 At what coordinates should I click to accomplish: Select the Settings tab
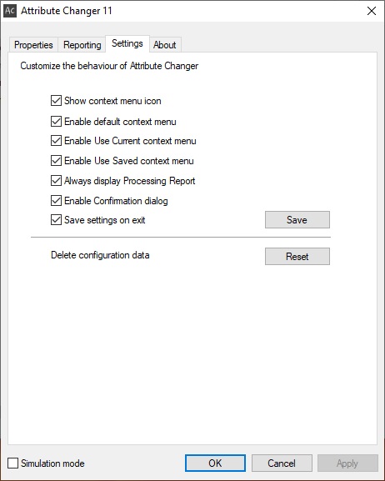click(127, 43)
